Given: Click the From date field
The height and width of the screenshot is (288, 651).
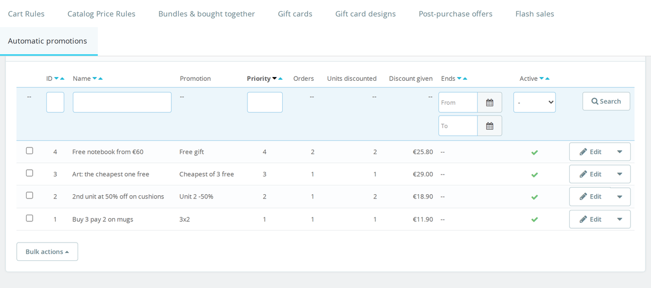Looking at the screenshot, I should [x=458, y=103].
